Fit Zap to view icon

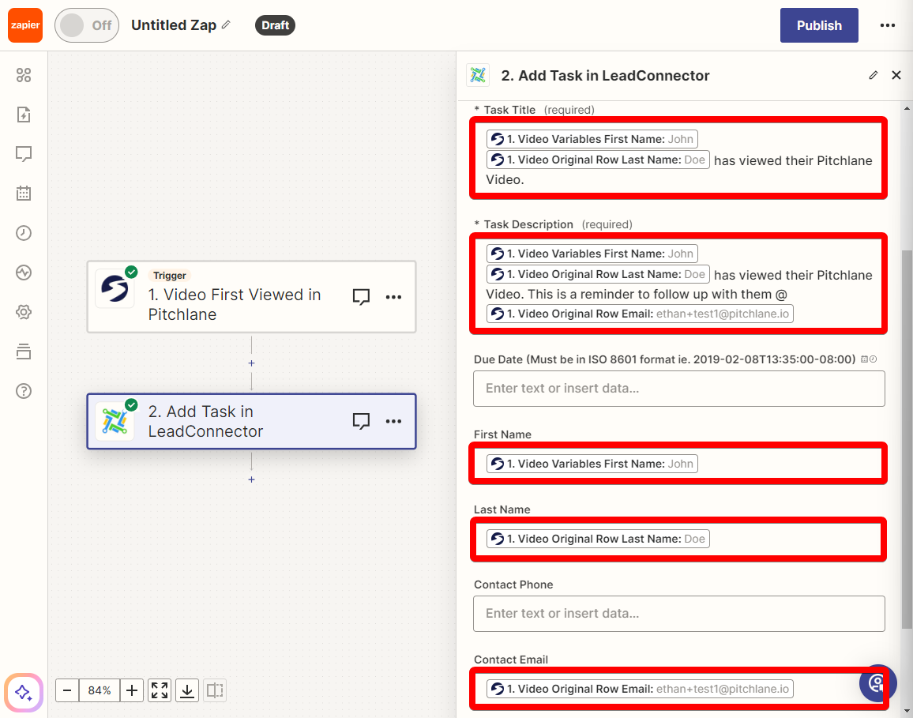click(160, 690)
